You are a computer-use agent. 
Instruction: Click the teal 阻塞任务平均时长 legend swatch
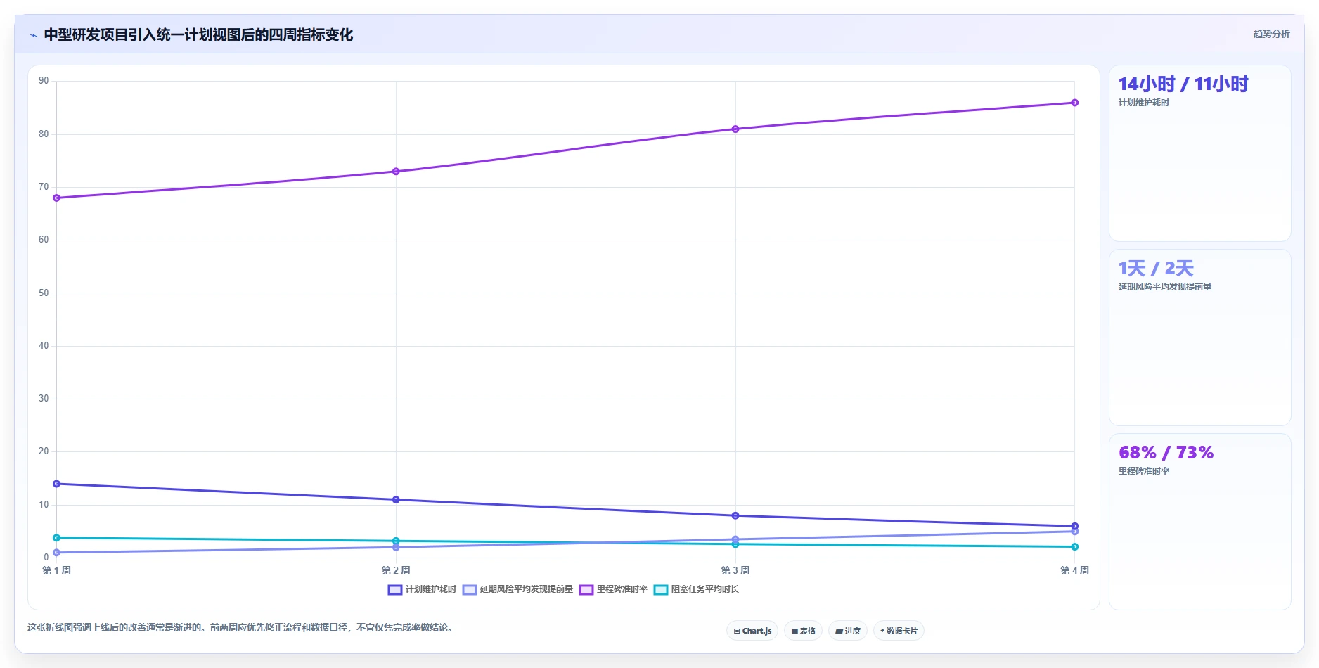tap(661, 590)
